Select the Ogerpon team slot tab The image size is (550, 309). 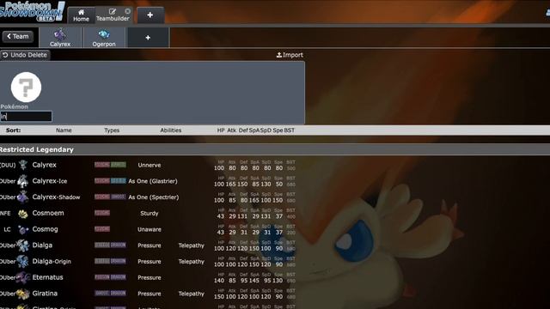point(104,38)
